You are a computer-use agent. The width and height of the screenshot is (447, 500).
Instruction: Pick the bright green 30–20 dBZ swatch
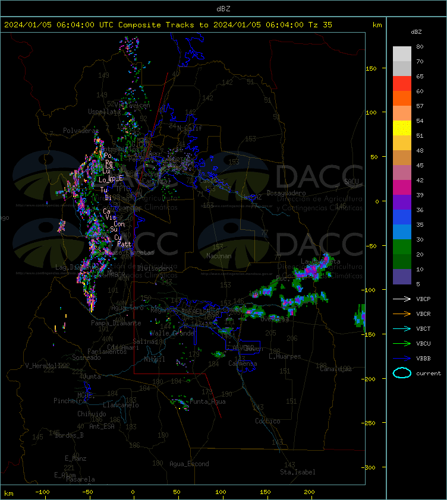(402, 246)
